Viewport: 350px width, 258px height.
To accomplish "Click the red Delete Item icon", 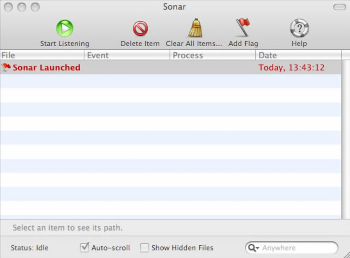I will click(140, 29).
